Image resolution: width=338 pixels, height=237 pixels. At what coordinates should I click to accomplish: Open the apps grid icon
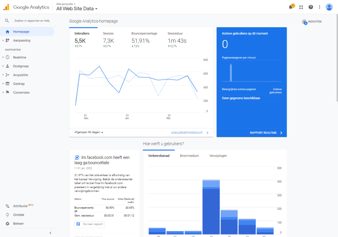tap(301, 7)
